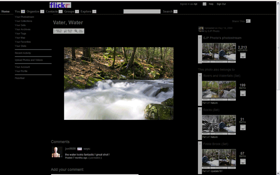Go to next photo in Finkle Brook set
Viewport: 280px width, 175px height.
(231, 168)
